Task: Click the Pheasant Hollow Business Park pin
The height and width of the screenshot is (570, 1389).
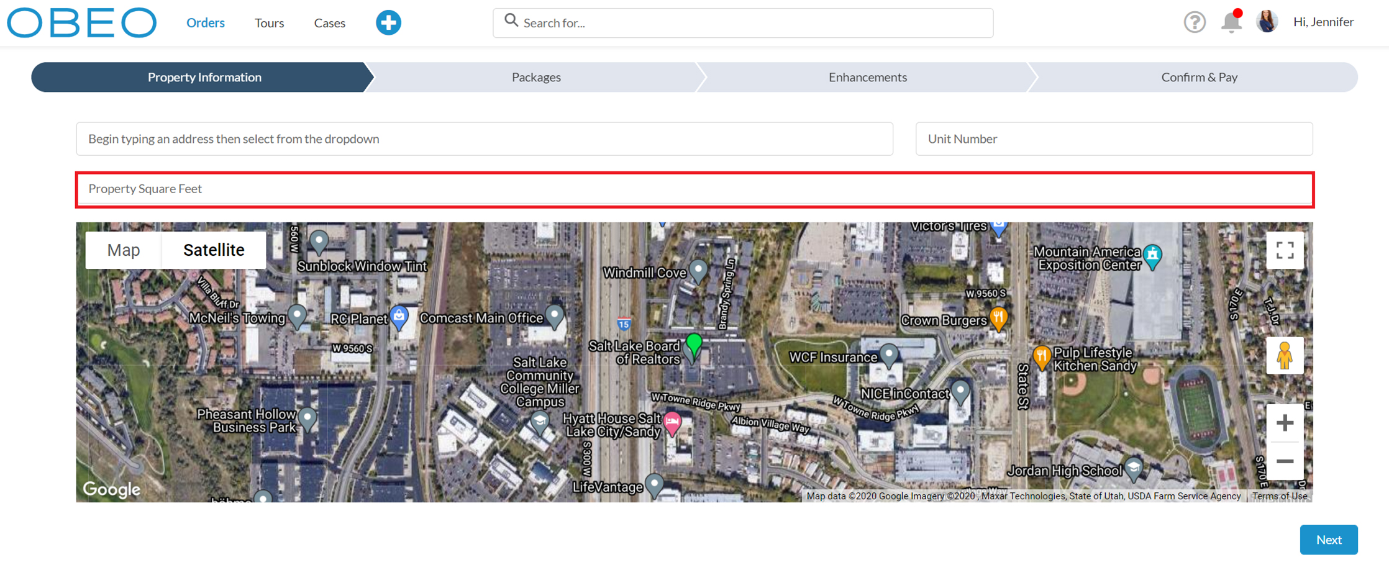Action: tap(307, 420)
